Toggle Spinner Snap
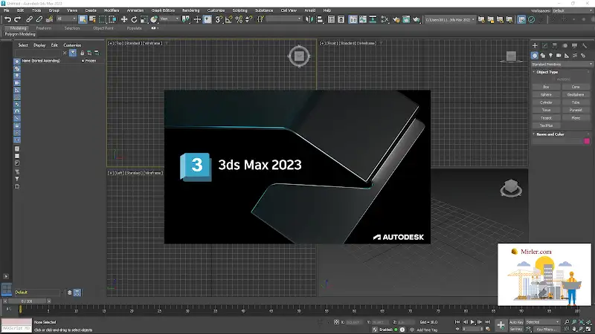 (x=248, y=19)
